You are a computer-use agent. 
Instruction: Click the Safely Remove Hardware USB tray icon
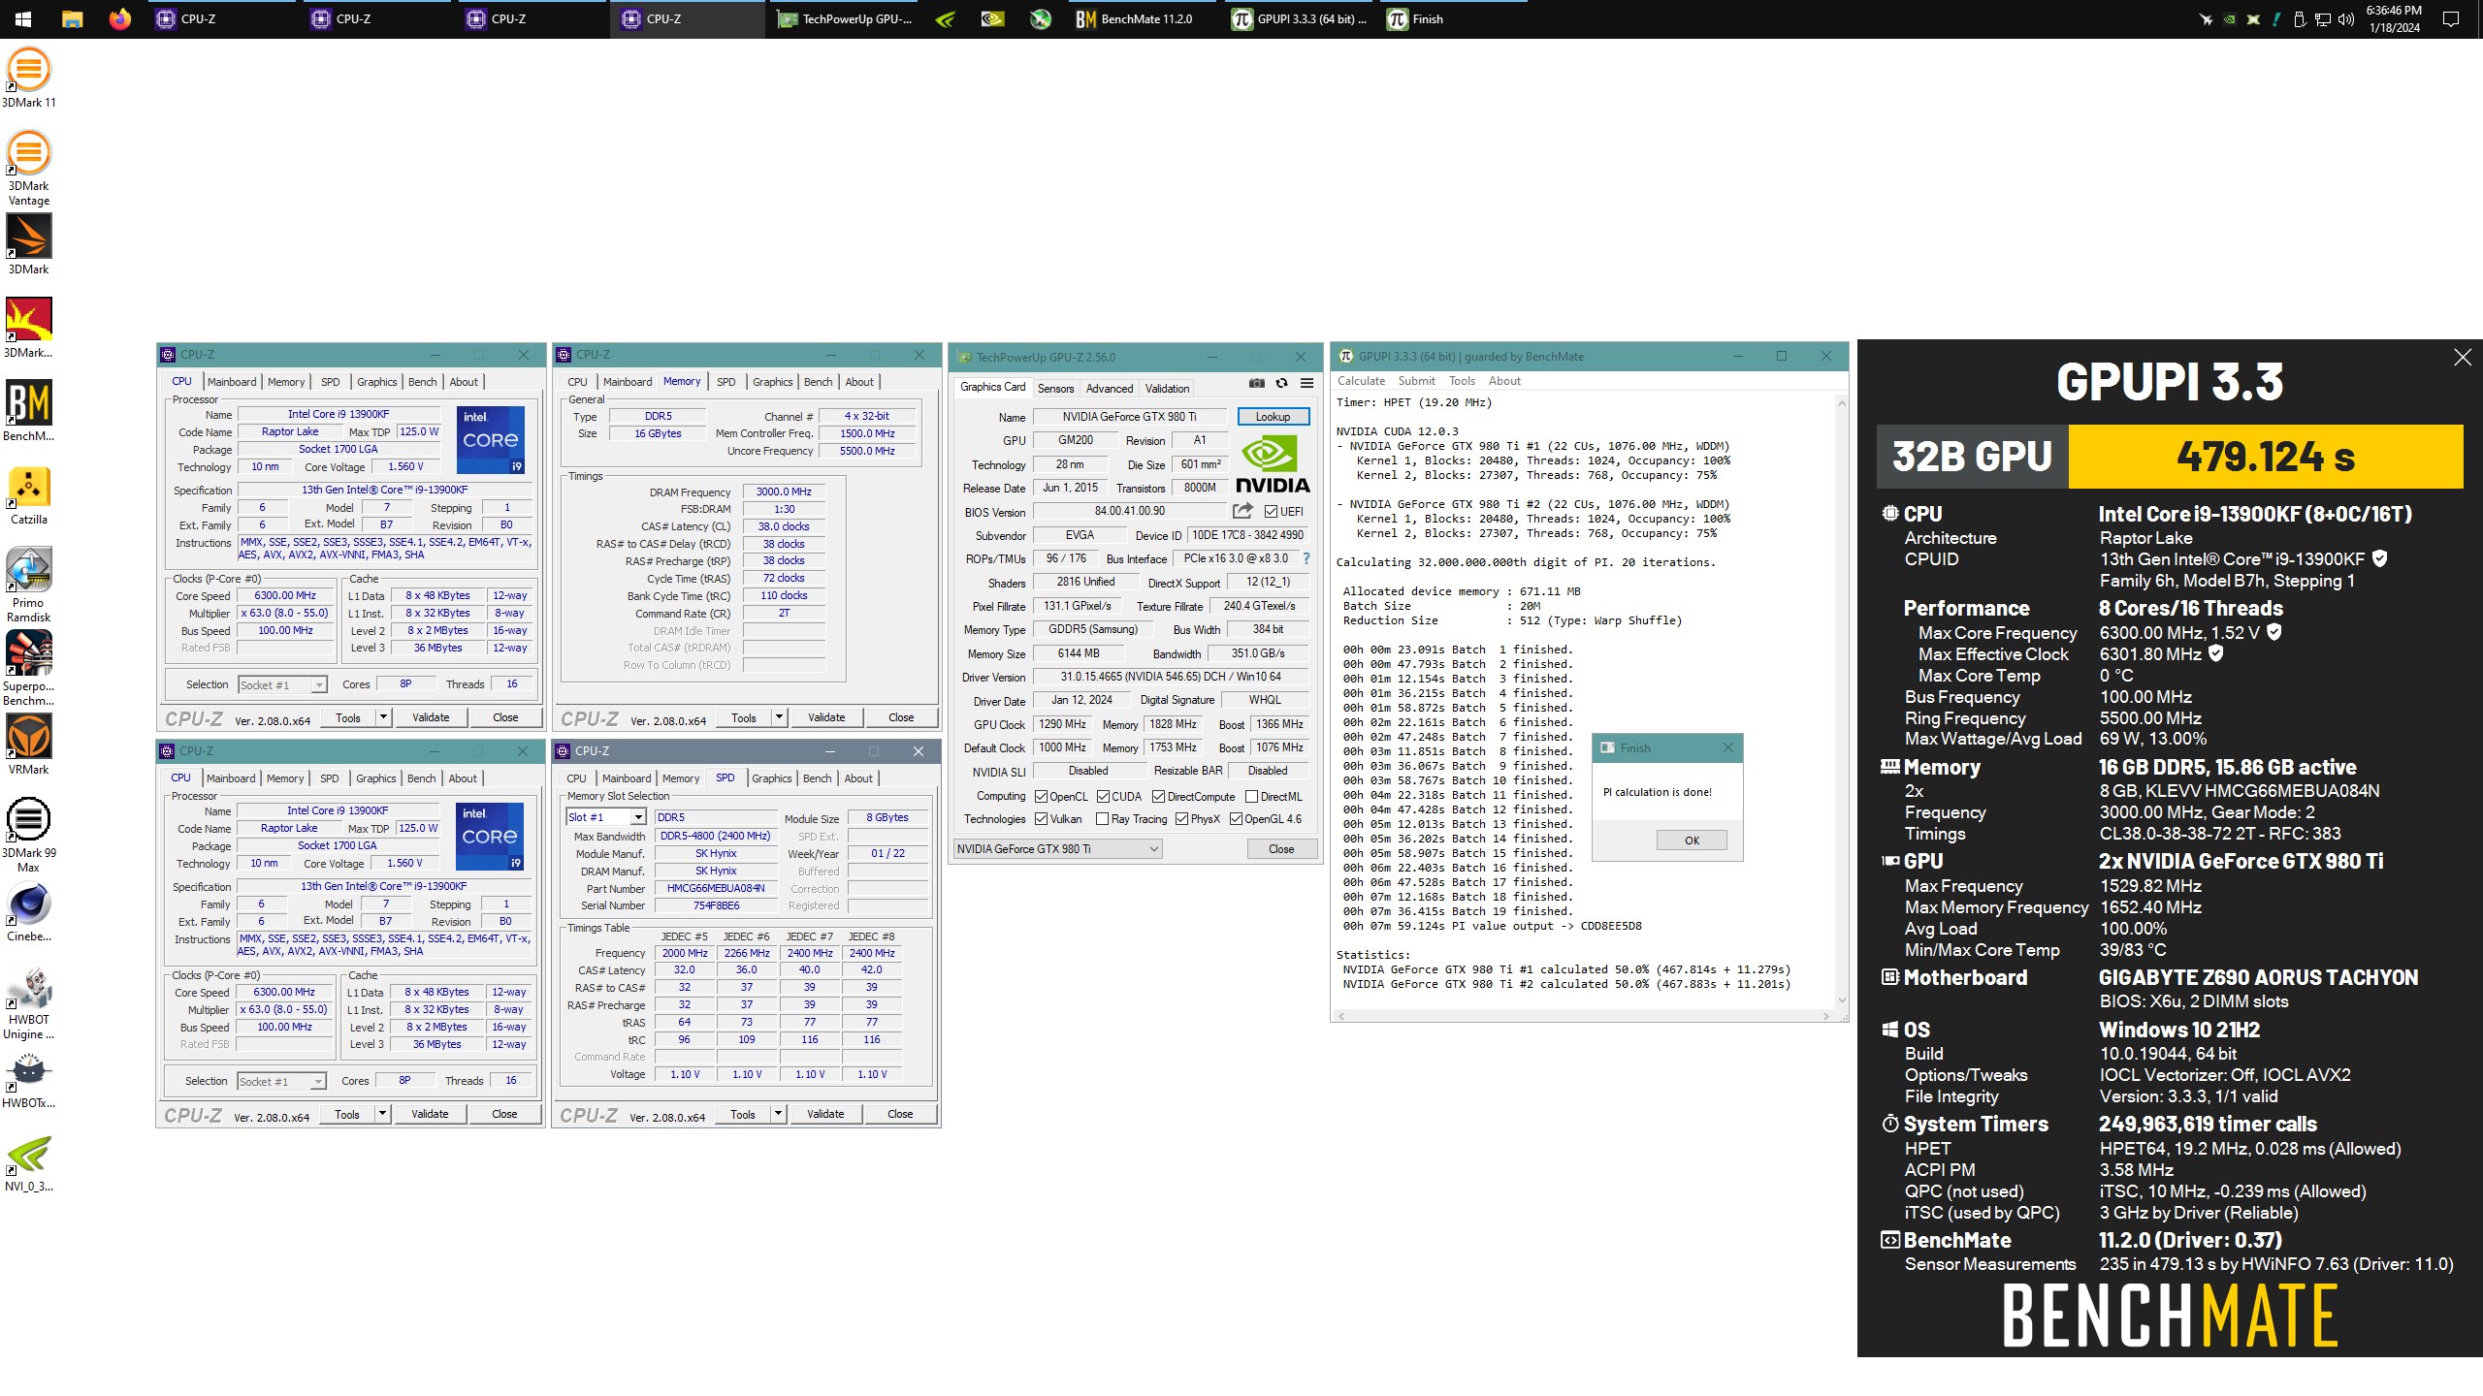[x=2299, y=19]
